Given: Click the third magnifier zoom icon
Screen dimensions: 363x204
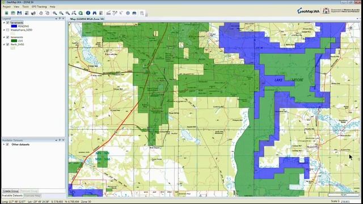Looking at the screenshot, I should [x=67, y=13].
